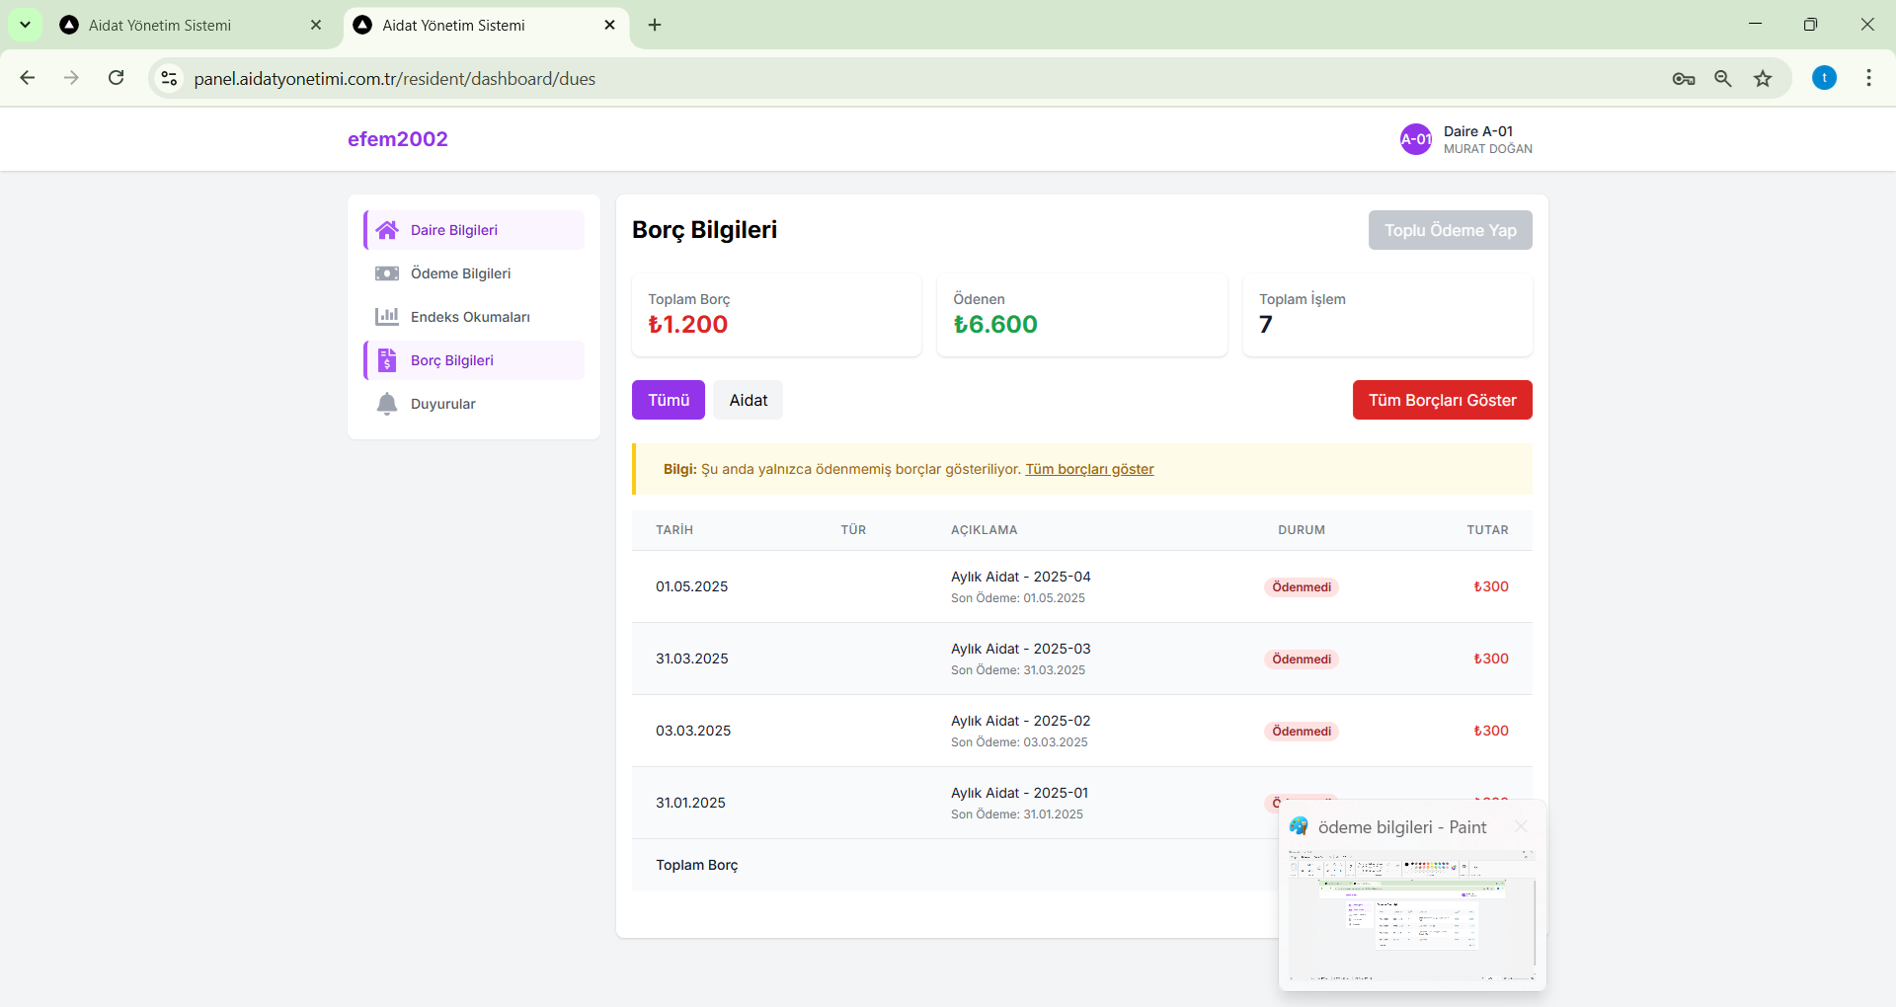Select the Tümü filter
This screenshot has height=1007, width=1896.
(x=669, y=400)
